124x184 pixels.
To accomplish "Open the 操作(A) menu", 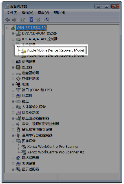I will coord(27,13).
